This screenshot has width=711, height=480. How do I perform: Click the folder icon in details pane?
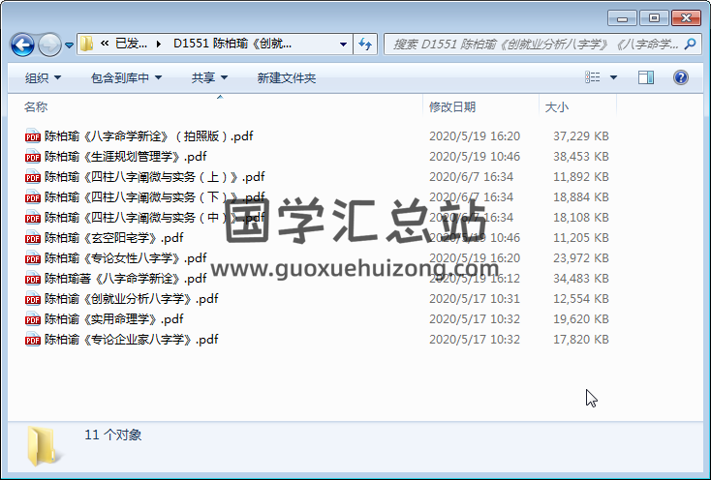click(43, 446)
